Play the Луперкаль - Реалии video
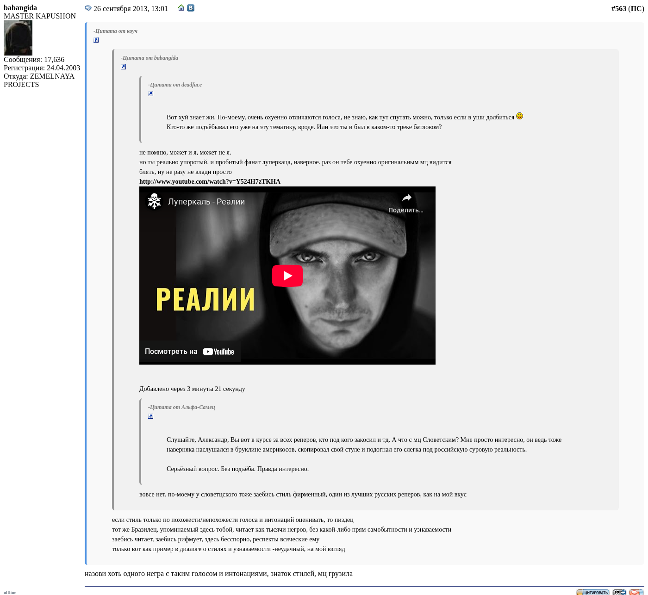The width and height of the screenshot is (648, 595). pyautogui.click(x=287, y=276)
